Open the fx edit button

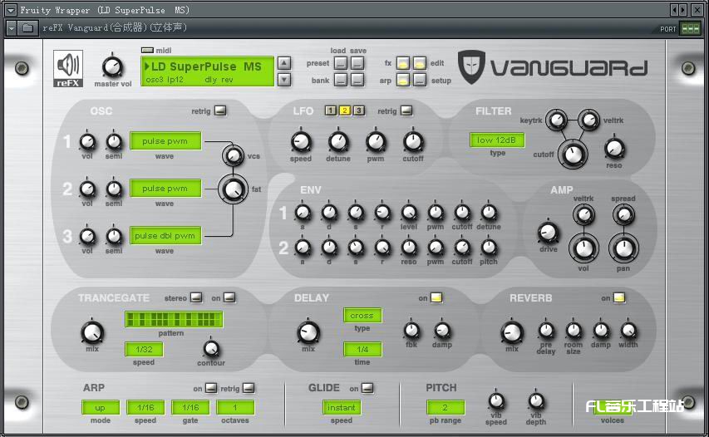tap(420, 63)
